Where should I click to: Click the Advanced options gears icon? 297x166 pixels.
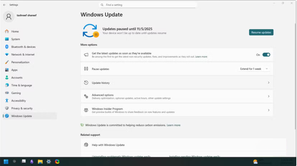pos(86,96)
